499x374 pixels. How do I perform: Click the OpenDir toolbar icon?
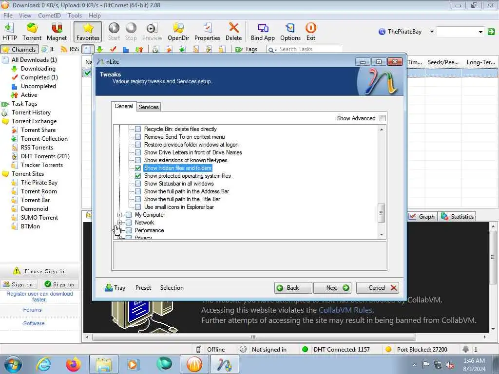[x=178, y=32]
